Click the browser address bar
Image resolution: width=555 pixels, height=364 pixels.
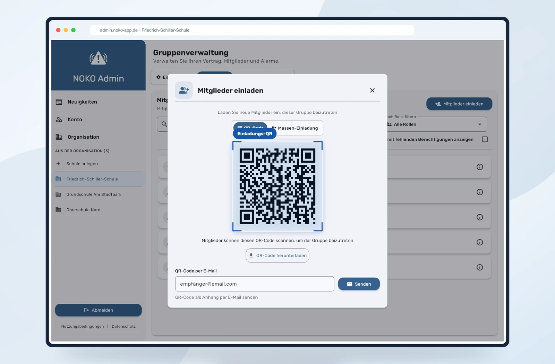pos(252,30)
